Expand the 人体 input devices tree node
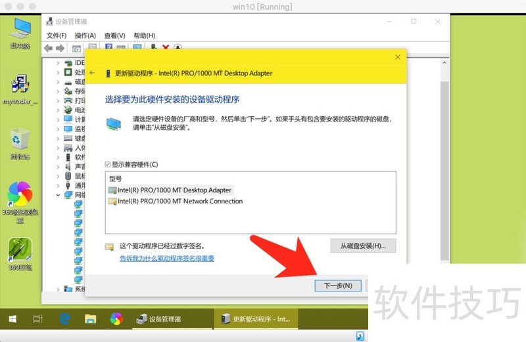 click(58, 148)
